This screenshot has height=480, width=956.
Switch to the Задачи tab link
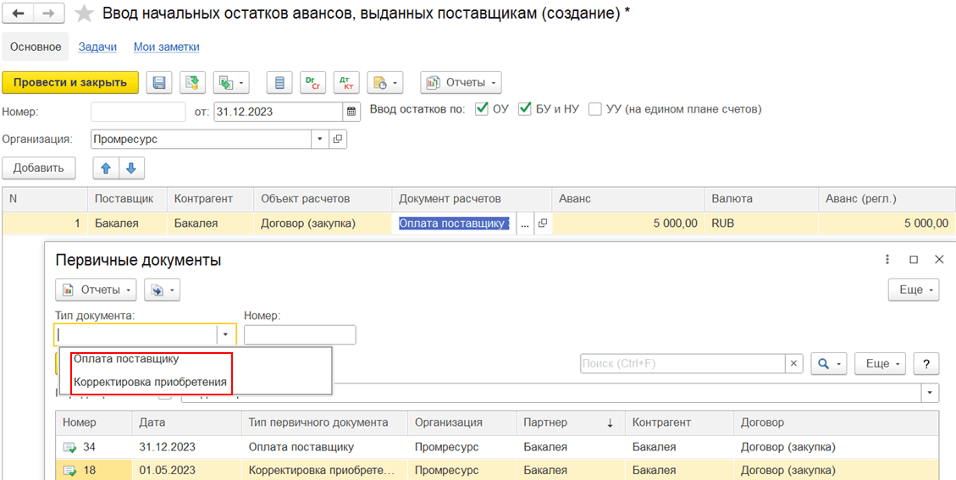[x=97, y=47]
